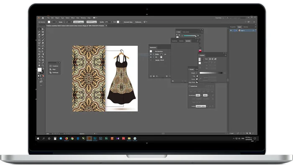Open Chrome from the taskbar
The image size is (293, 165).
coord(72,139)
